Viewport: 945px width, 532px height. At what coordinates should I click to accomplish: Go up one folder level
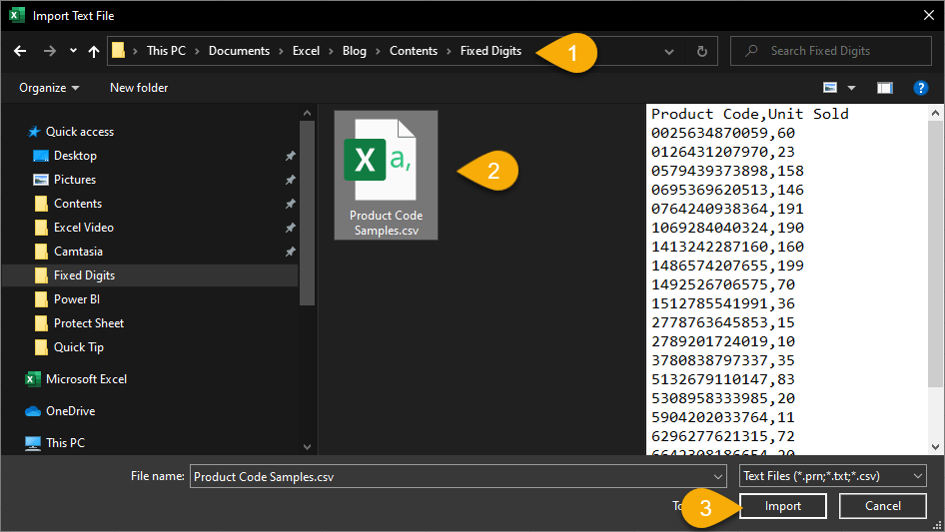(x=94, y=51)
